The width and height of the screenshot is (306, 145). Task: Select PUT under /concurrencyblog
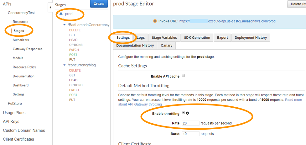[x=72, y=99]
